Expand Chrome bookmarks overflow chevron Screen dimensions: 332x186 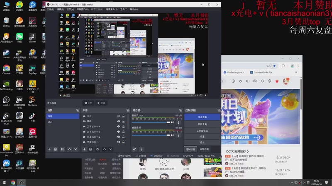[x=296, y=72]
